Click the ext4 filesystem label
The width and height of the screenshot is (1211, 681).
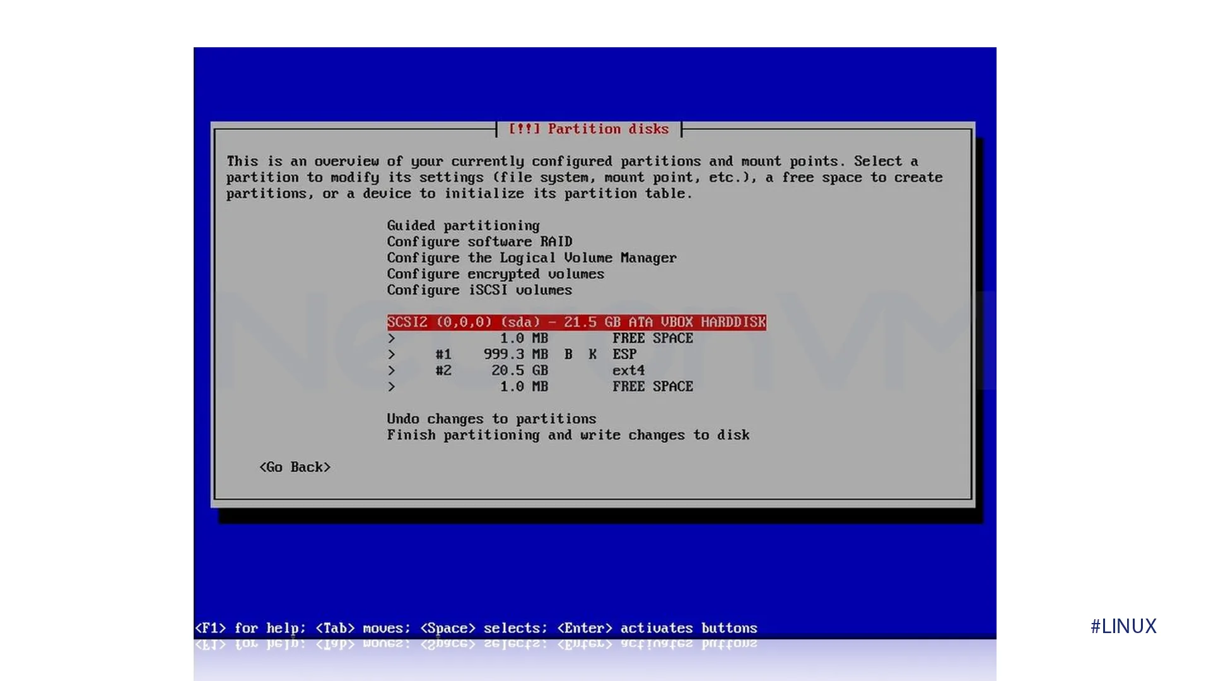628,371
